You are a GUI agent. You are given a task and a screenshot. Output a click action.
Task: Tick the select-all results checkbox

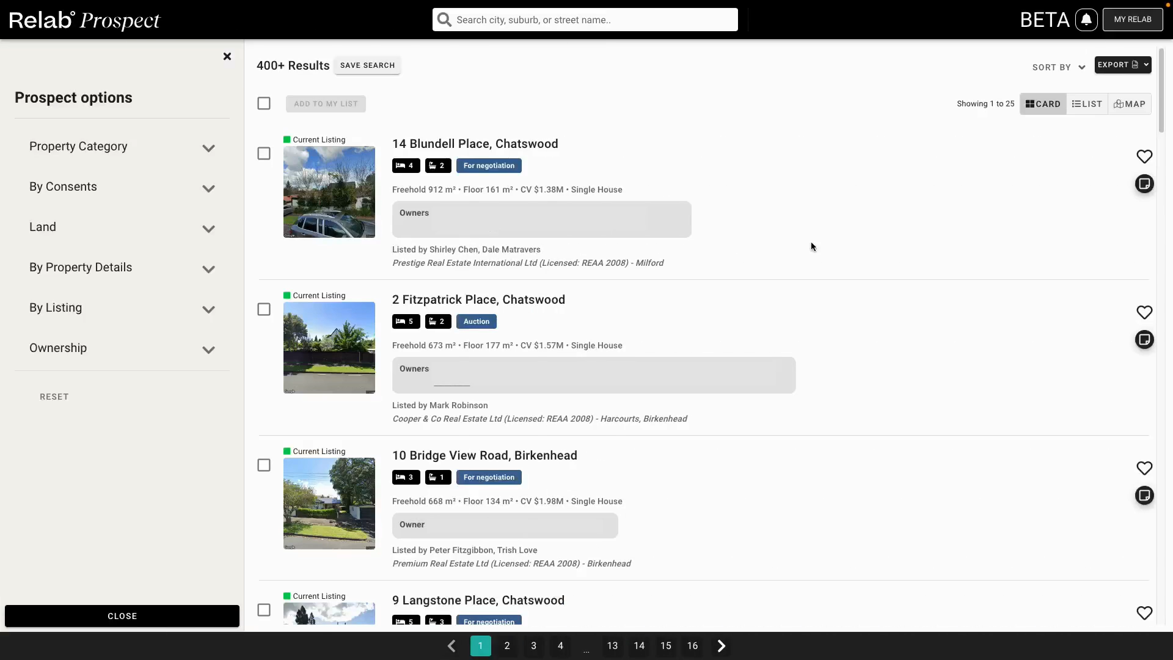(x=264, y=103)
